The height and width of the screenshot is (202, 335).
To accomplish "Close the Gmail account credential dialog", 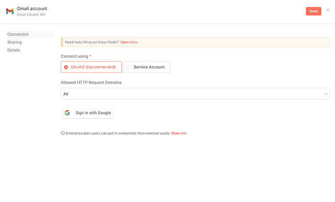I will pyautogui.click(x=328, y=10).
